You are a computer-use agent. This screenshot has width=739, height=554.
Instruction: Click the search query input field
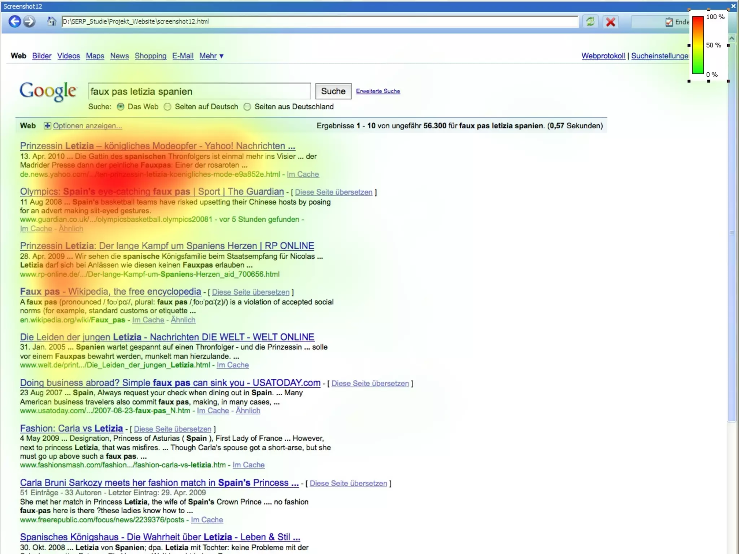point(199,91)
